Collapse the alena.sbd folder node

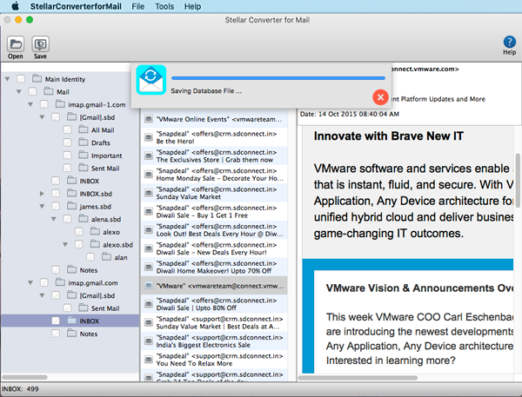54,219
